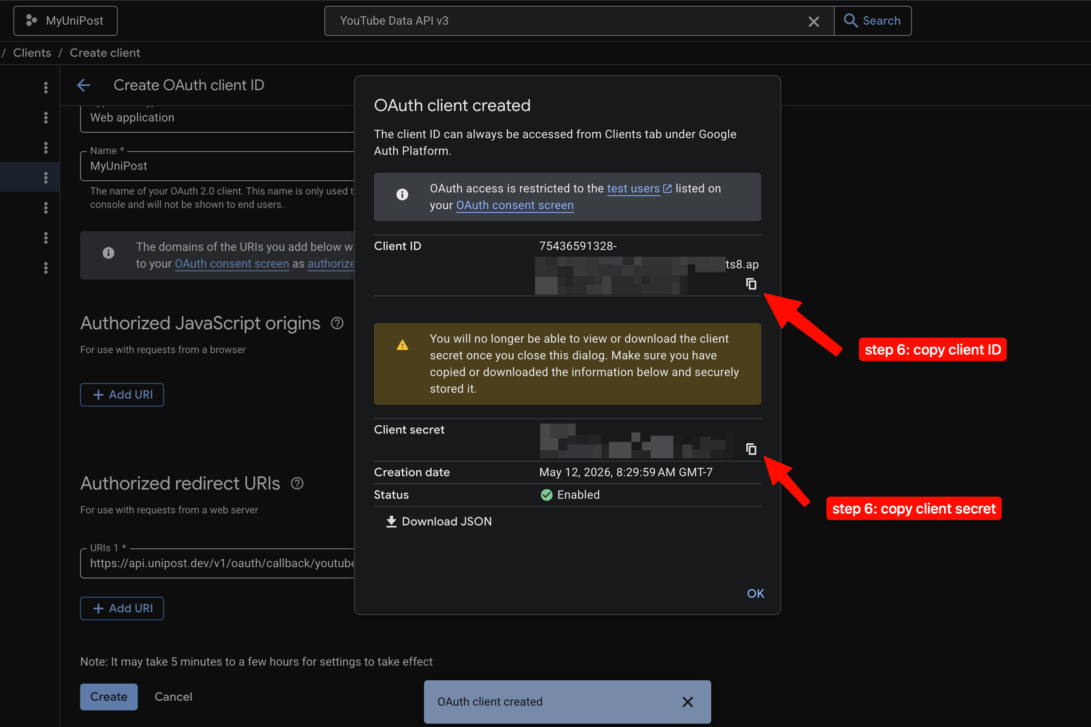
Task: Open OAuth consent screen link in dialog
Action: point(515,205)
